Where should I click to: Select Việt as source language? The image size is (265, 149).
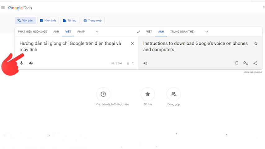click(68, 32)
